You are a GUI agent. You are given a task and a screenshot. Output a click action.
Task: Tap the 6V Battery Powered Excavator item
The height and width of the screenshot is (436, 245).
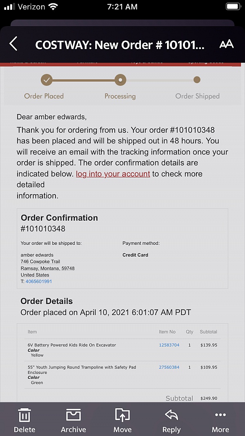(72, 345)
